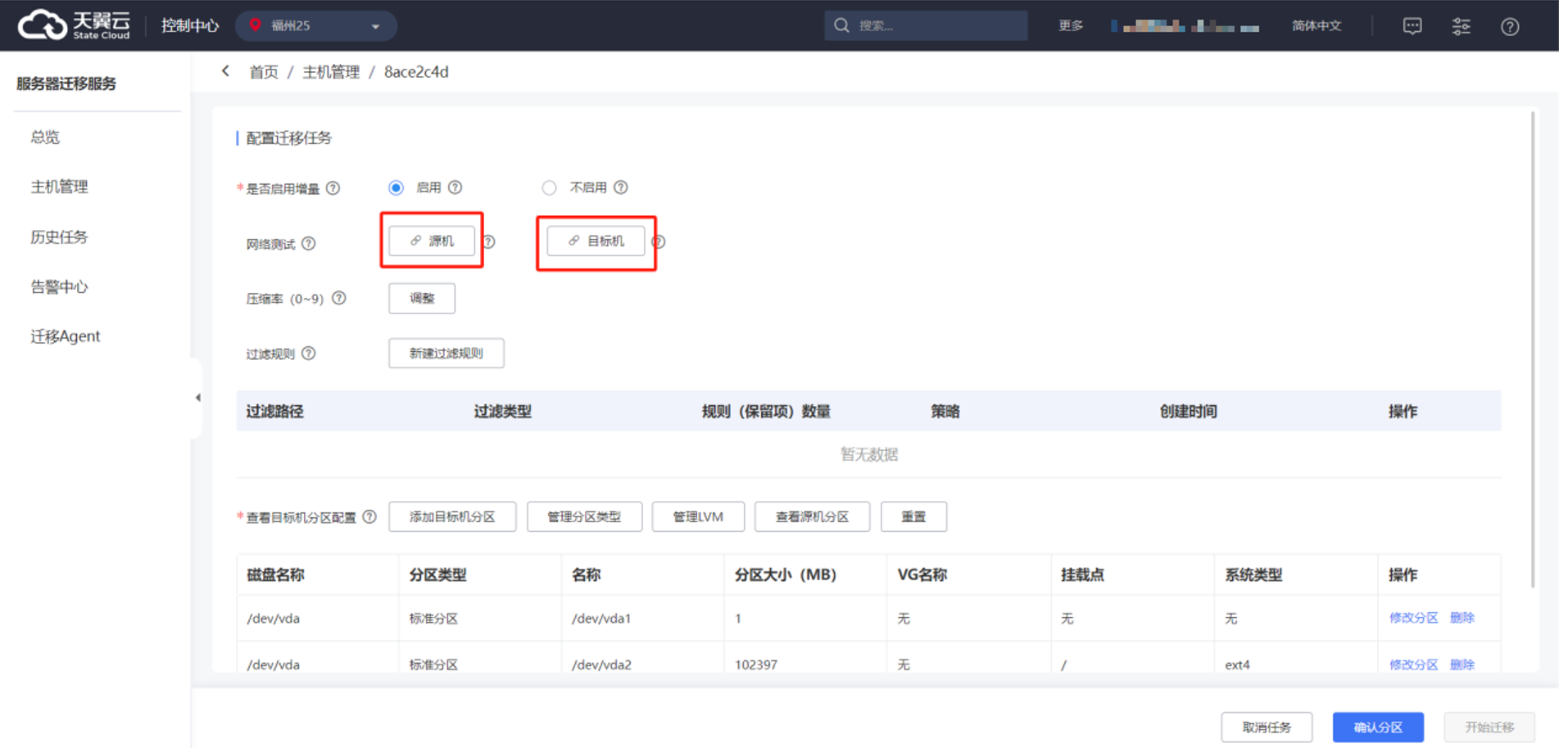
Task: Click 添加目标机分区 button
Action: point(452,516)
